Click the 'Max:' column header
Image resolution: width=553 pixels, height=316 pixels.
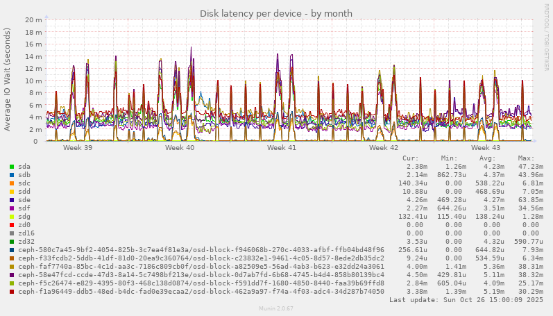(526, 158)
